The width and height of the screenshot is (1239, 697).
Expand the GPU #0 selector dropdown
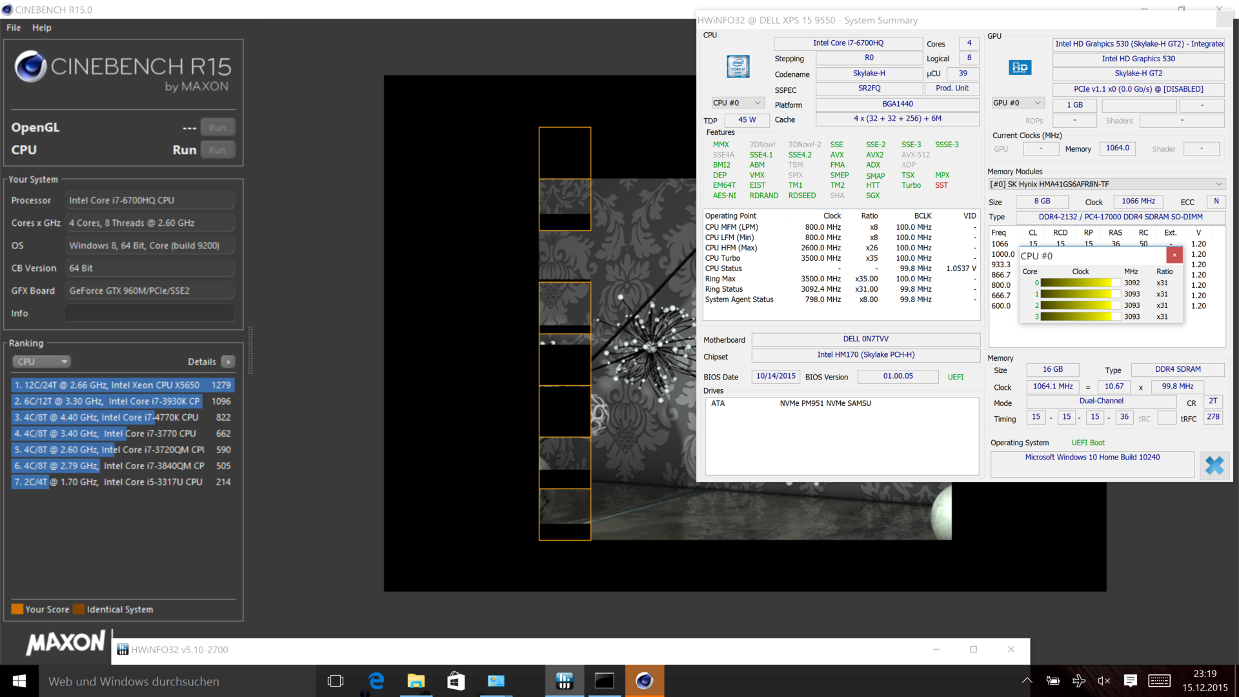(1018, 103)
